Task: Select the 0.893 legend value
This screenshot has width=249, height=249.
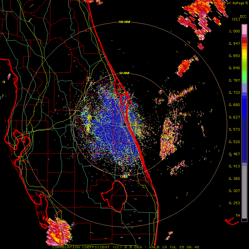Action: (x=234, y=56)
